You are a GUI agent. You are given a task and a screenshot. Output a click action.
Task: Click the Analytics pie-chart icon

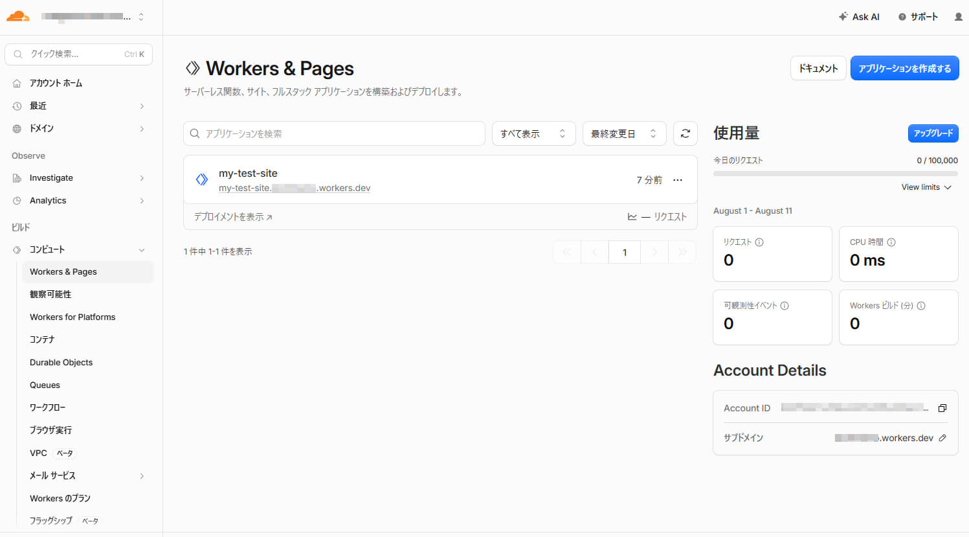(x=17, y=201)
